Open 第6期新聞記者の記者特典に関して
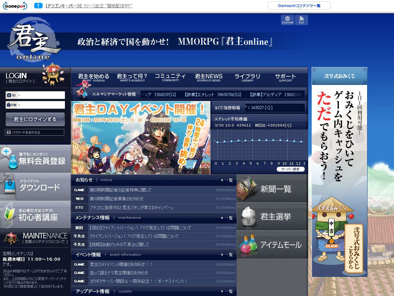 [121, 190]
